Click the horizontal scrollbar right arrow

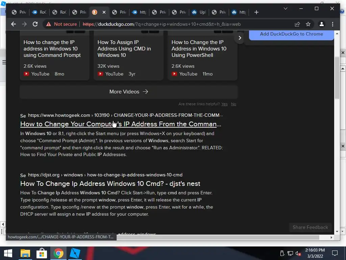click(331, 237)
